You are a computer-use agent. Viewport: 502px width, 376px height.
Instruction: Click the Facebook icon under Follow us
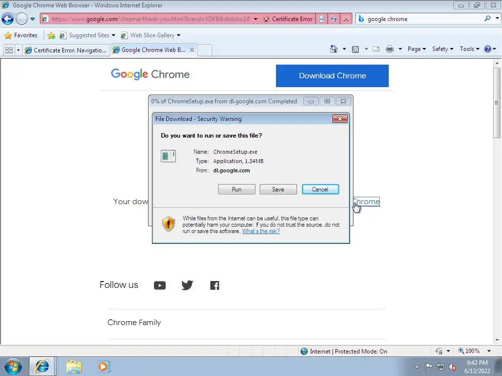coord(215,285)
